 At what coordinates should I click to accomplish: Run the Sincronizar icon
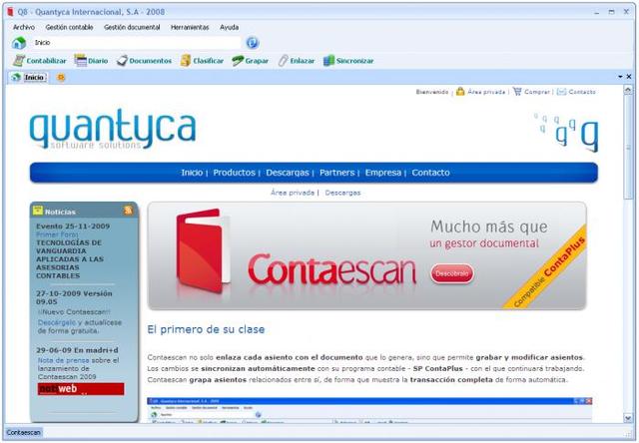point(328,61)
